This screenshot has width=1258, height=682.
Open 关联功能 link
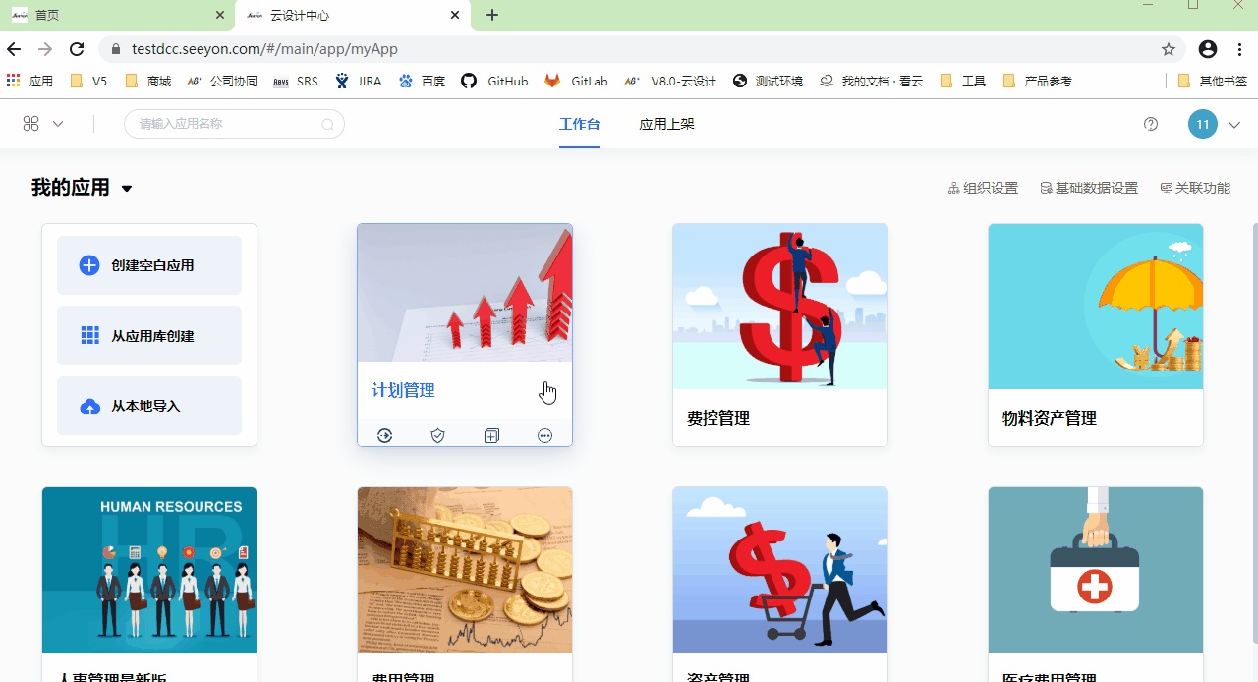(x=1195, y=188)
